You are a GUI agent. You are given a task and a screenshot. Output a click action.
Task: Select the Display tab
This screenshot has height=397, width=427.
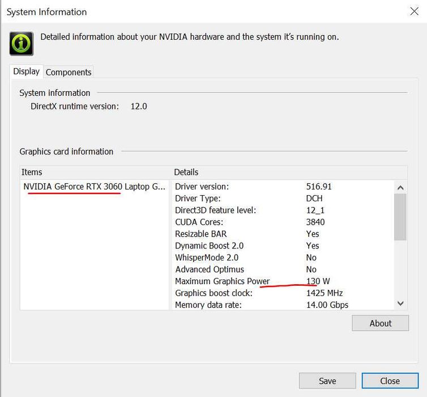click(x=27, y=71)
